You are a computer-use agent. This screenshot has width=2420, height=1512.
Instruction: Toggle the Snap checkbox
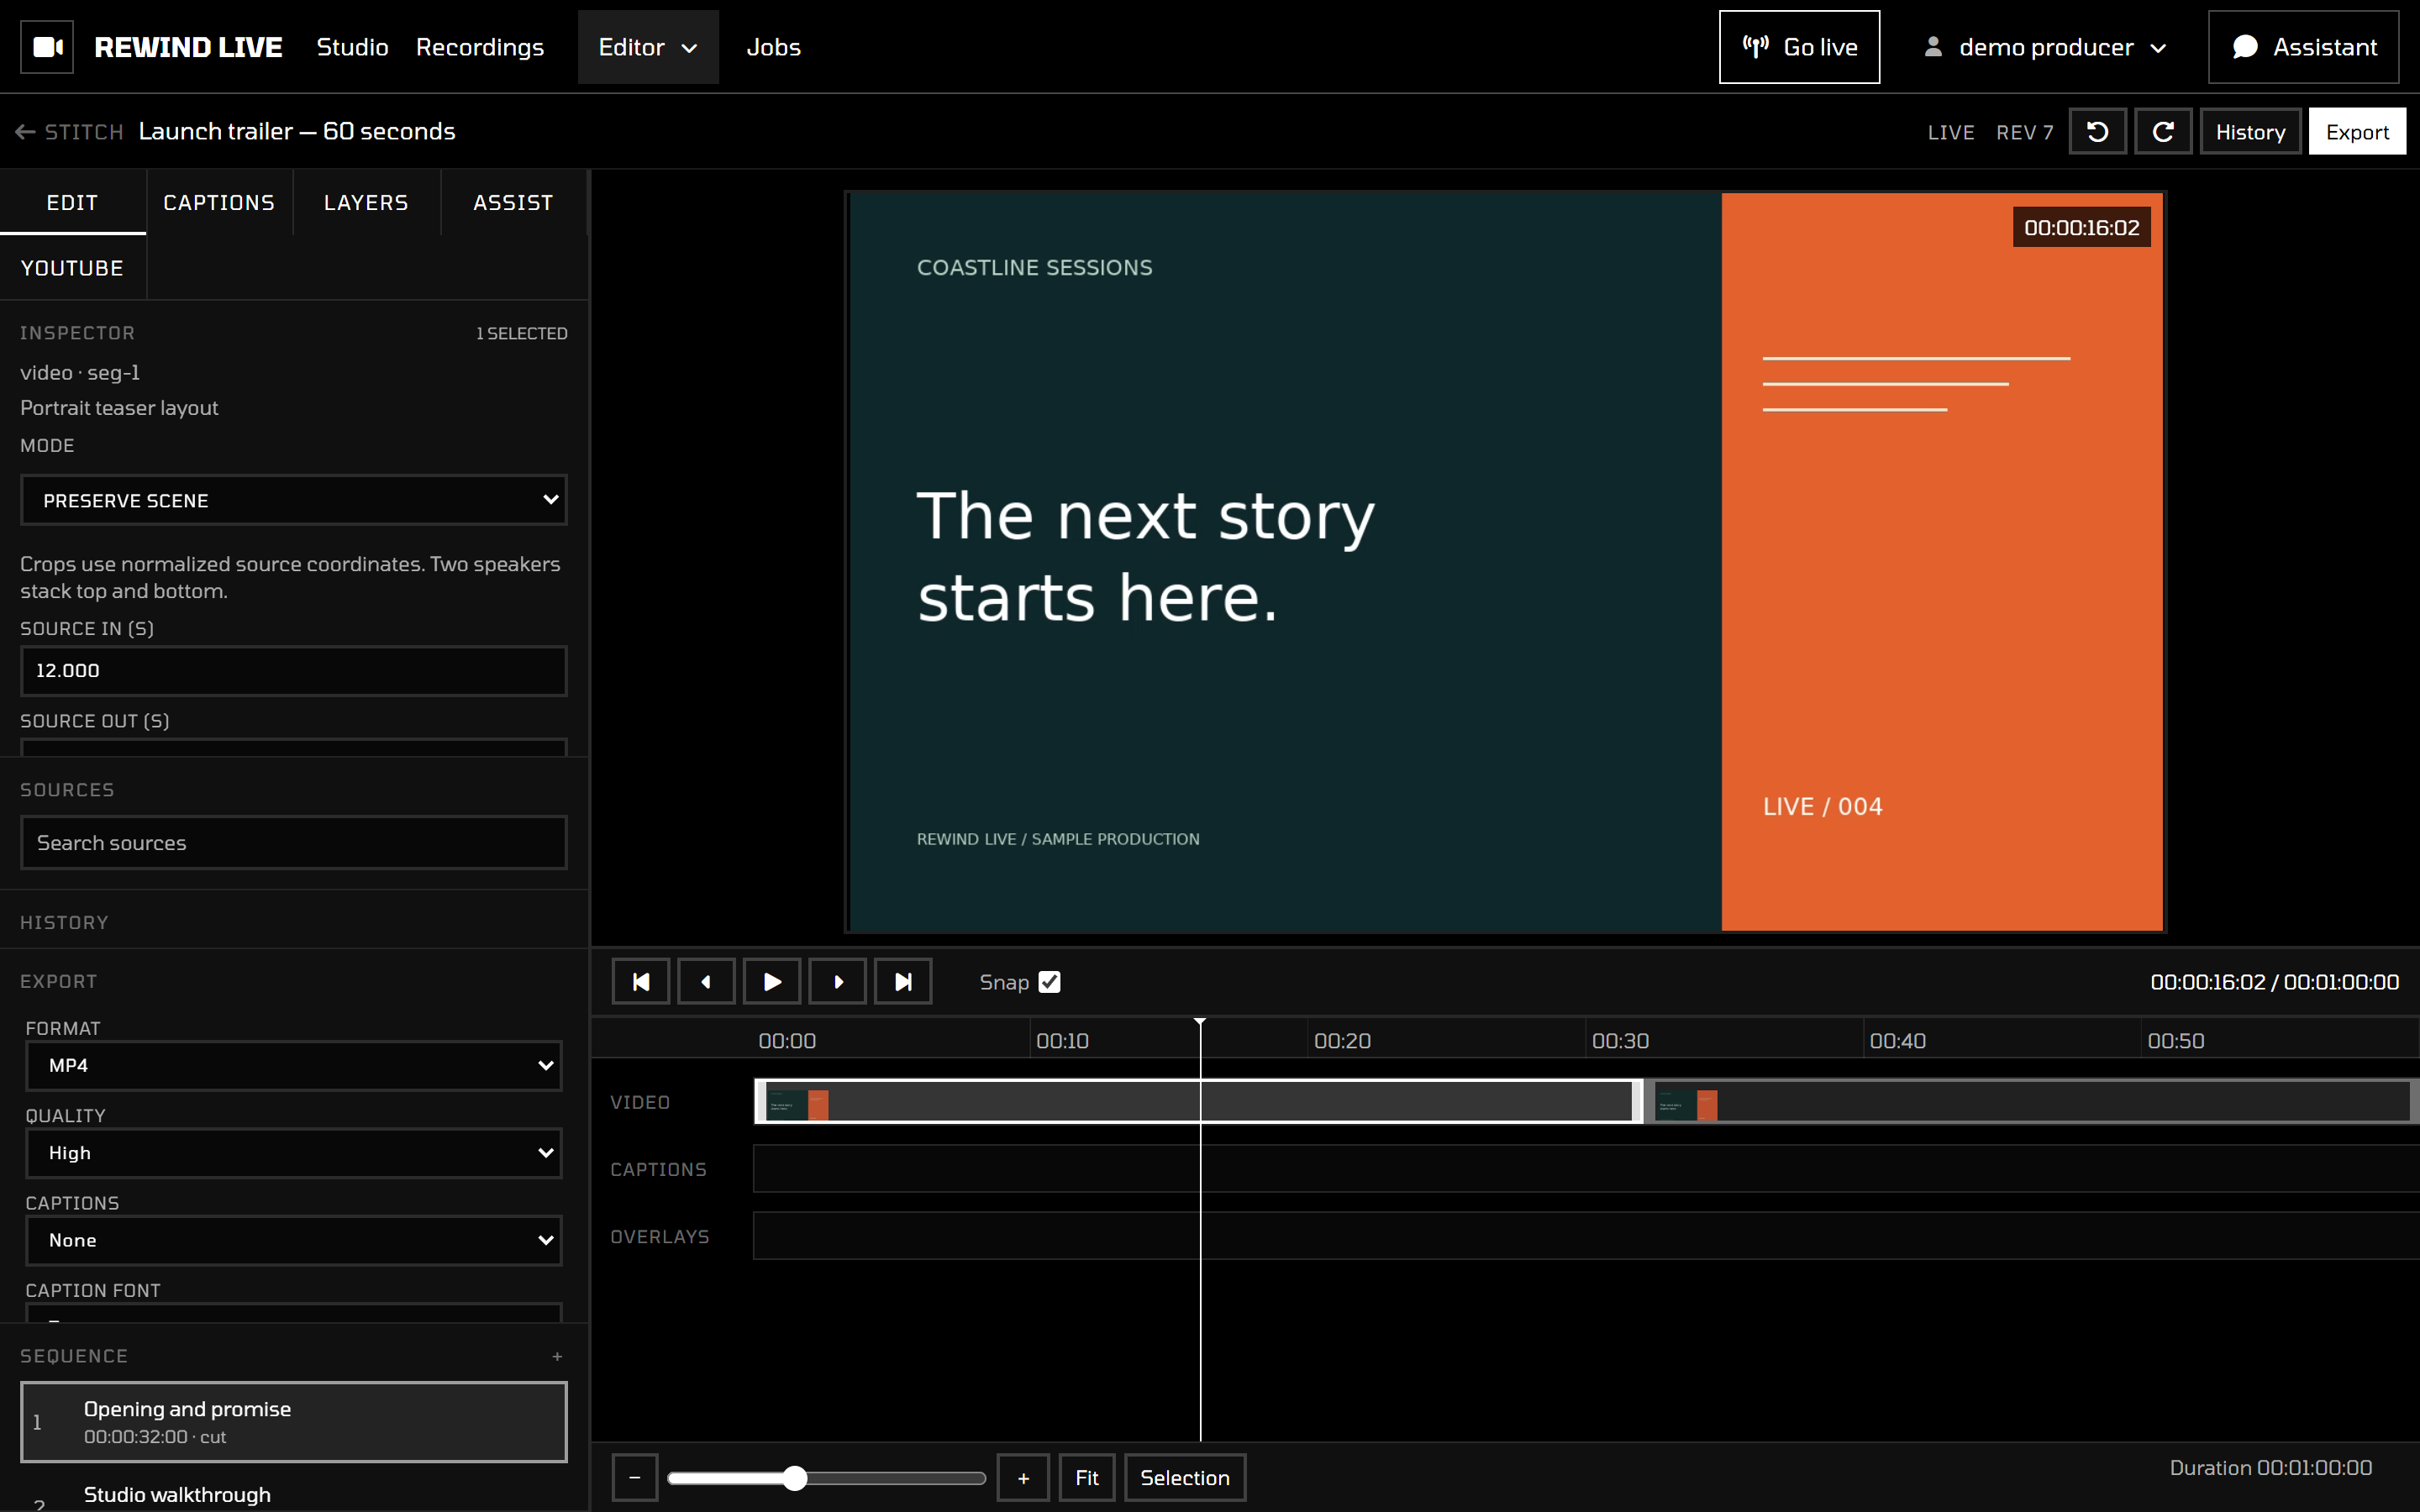[1049, 982]
